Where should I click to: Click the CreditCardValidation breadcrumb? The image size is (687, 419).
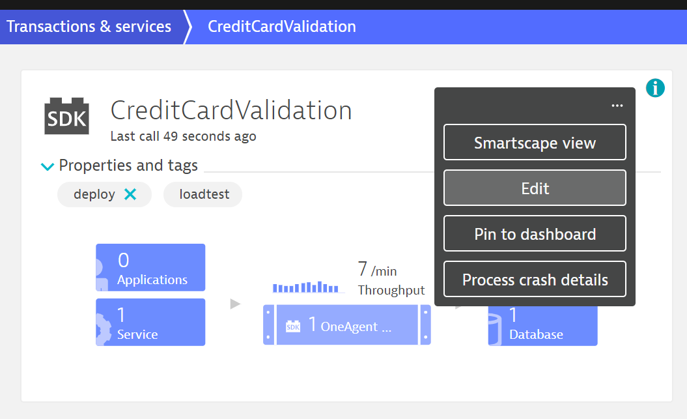(x=281, y=27)
